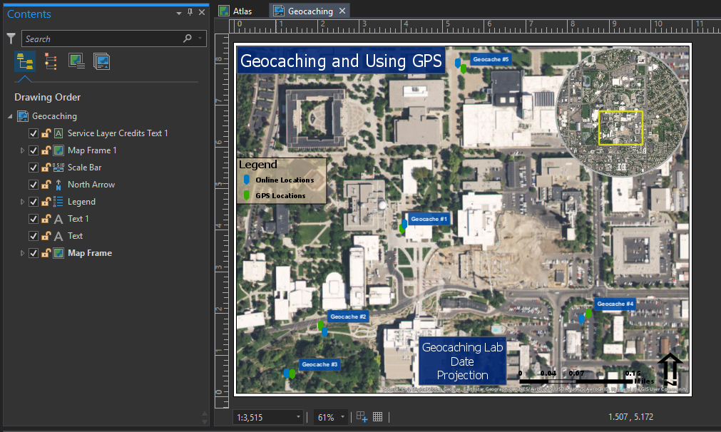
Task: Click the snapping icon in status bar
Action: tap(362, 416)
